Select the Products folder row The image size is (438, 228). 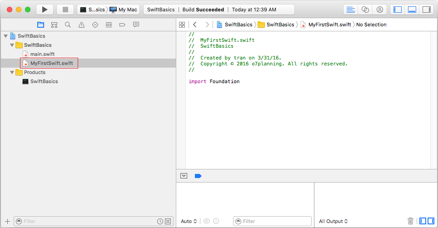pyautogui.click(x=88, y=72)
